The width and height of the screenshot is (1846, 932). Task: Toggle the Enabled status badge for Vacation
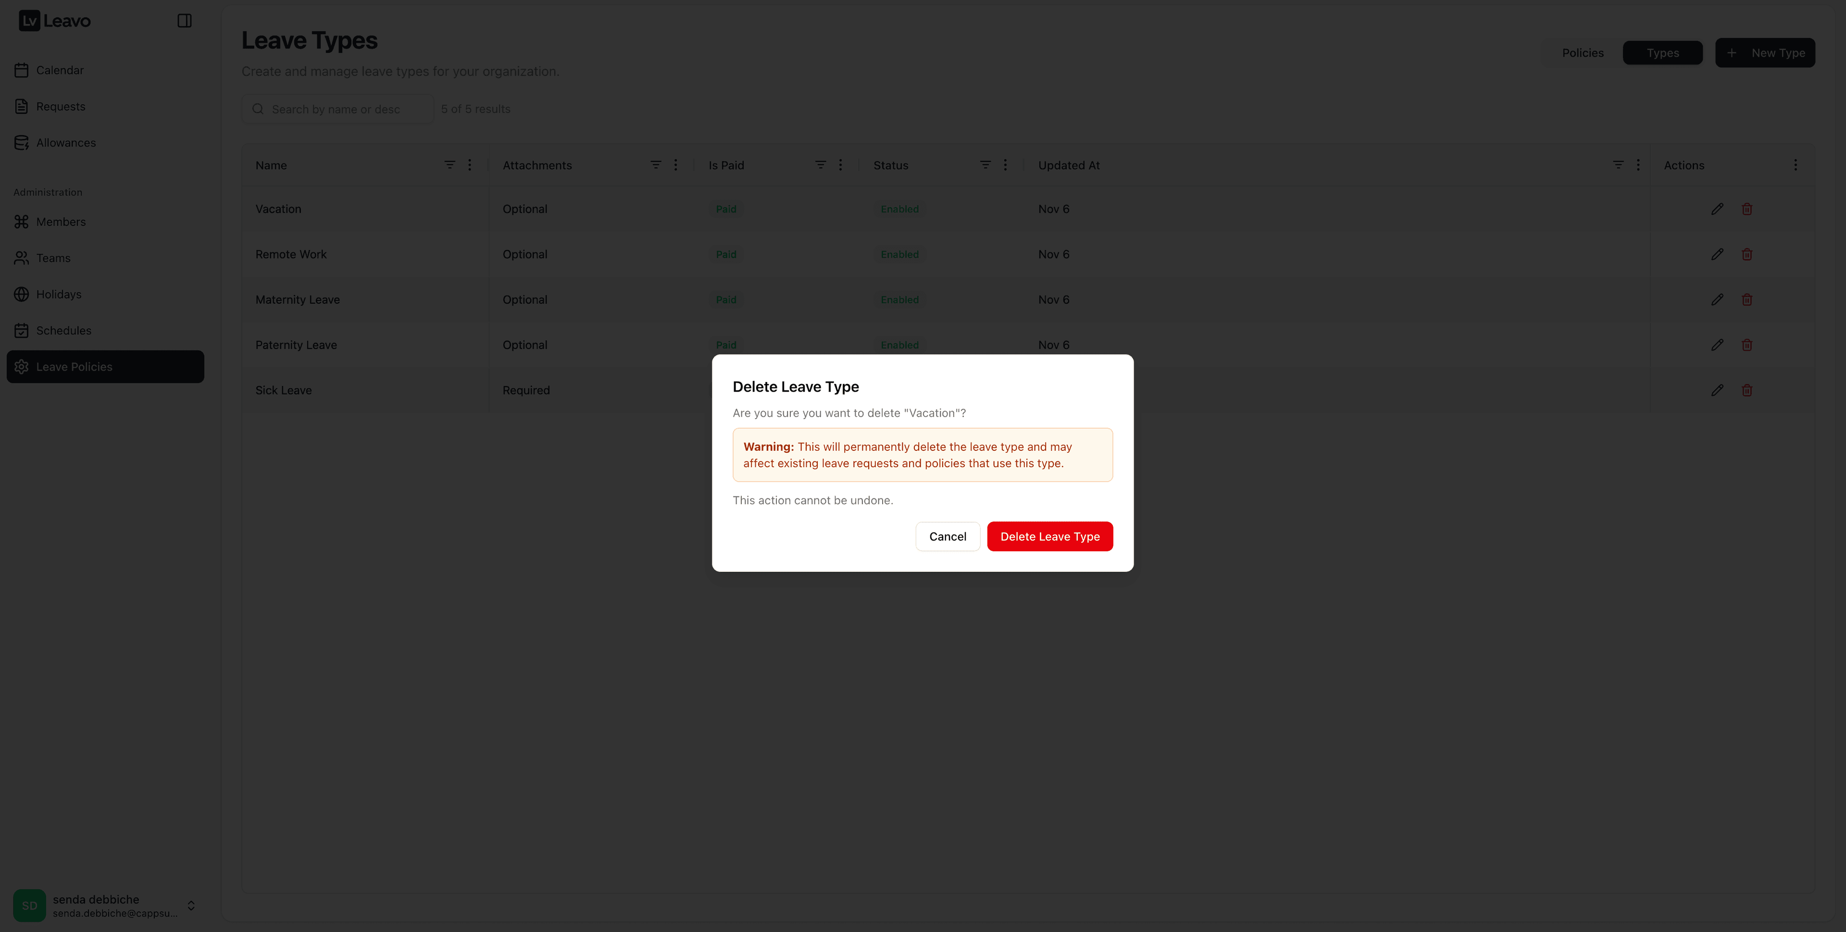pos(899,209)
